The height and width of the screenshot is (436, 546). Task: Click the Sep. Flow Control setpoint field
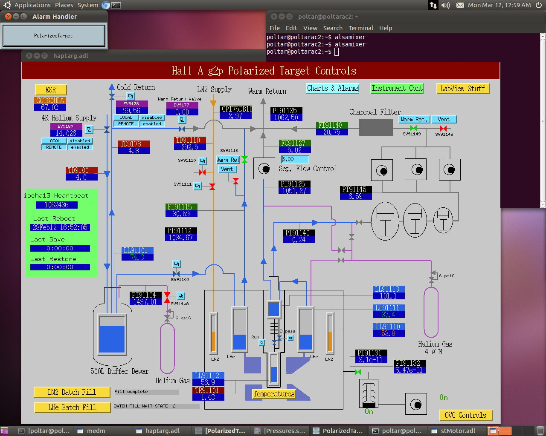(x=295, y=159)
